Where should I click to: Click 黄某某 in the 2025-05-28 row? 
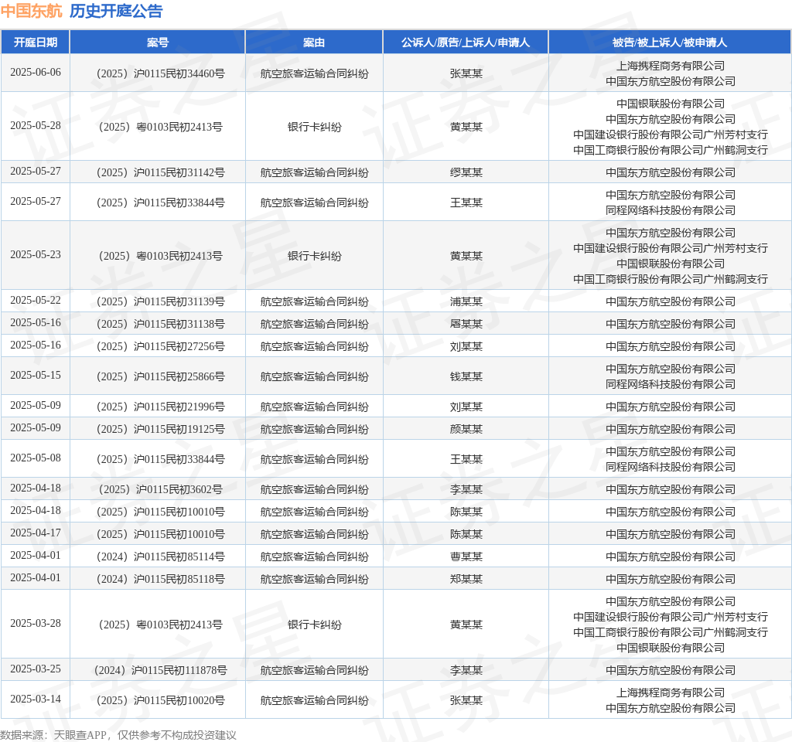pyautogui.click(x=466, y=128)
